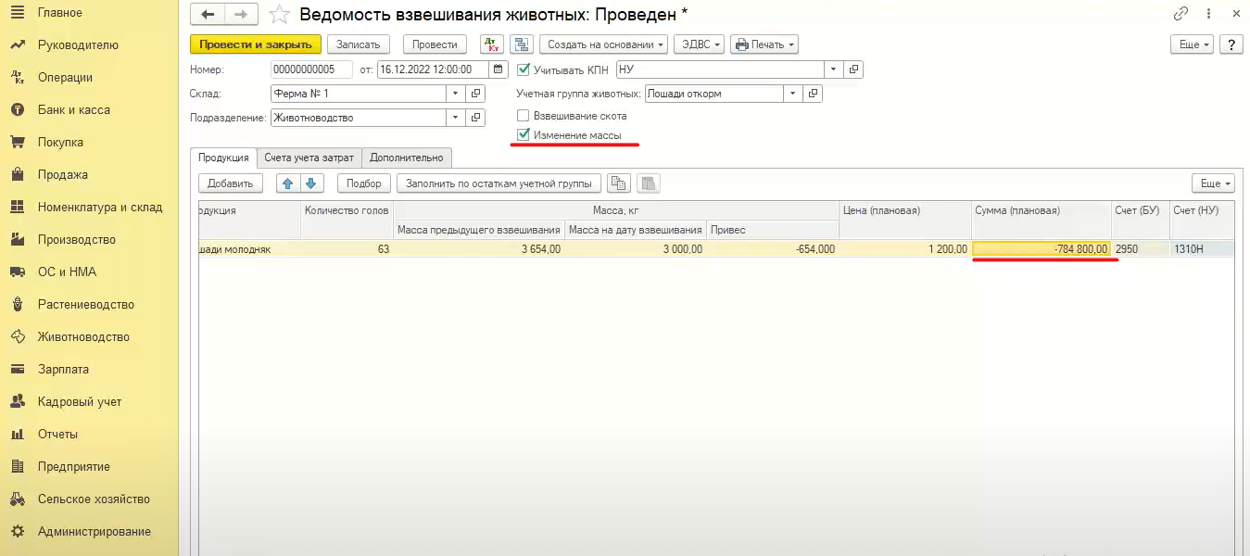Image resolution: width=1250 pixels, height=556 pixels.
Task: Click the calendar icon next to date
Action: (498, 69)
